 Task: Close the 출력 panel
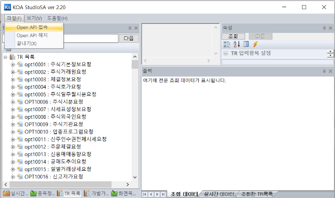pyautogui.click(x=331, y=71)
